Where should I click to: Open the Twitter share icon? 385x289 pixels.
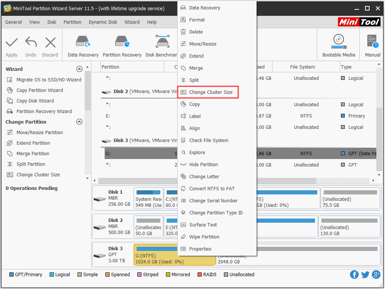click(365, 275)
